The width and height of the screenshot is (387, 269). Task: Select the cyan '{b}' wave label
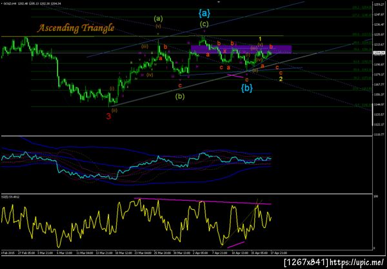pyautogui.click(x=247, y=88)
